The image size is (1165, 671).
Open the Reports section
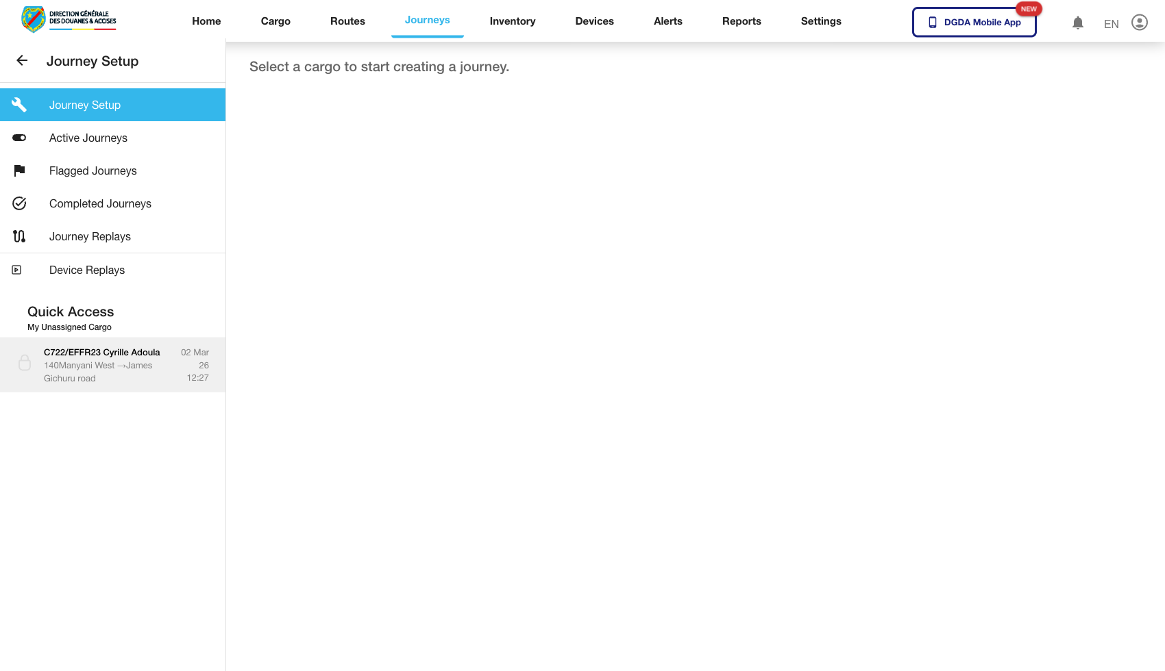click(741, 21)
